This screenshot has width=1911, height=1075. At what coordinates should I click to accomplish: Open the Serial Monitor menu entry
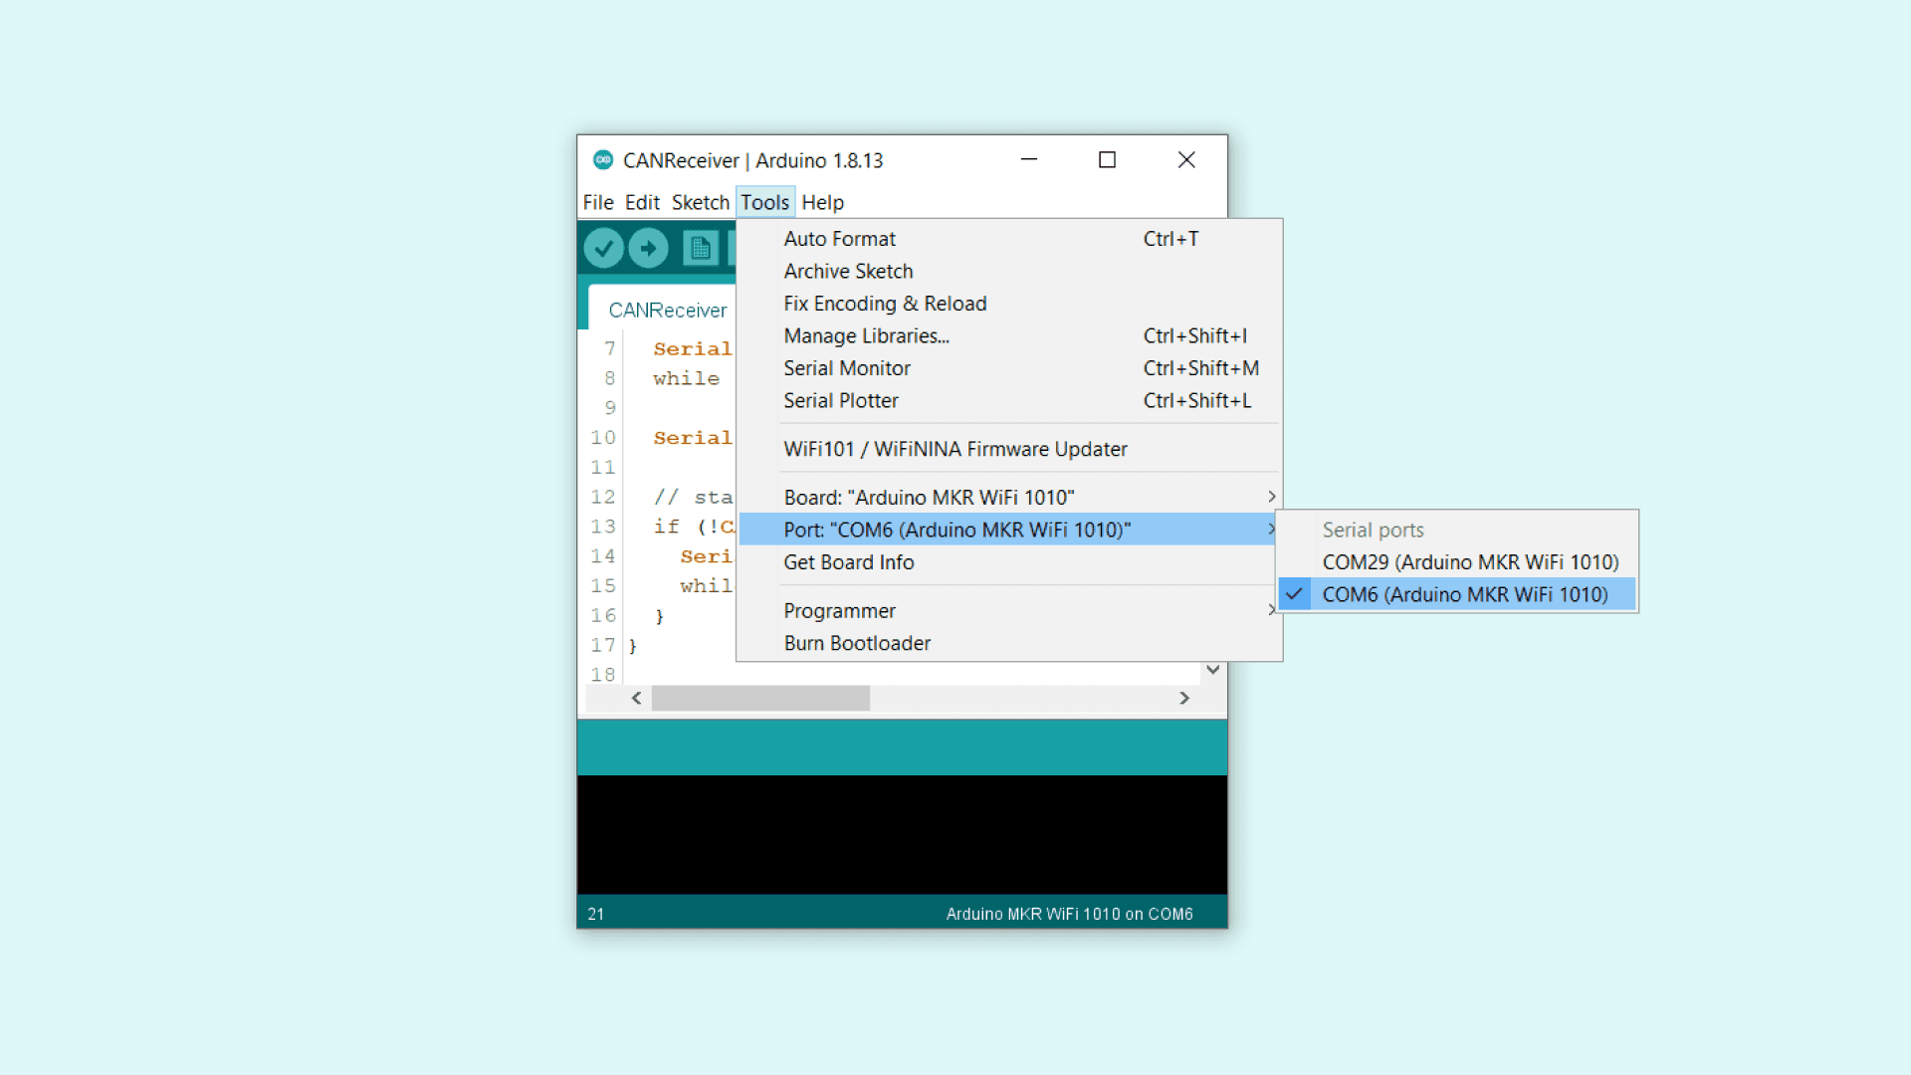(x=846, y=368)
